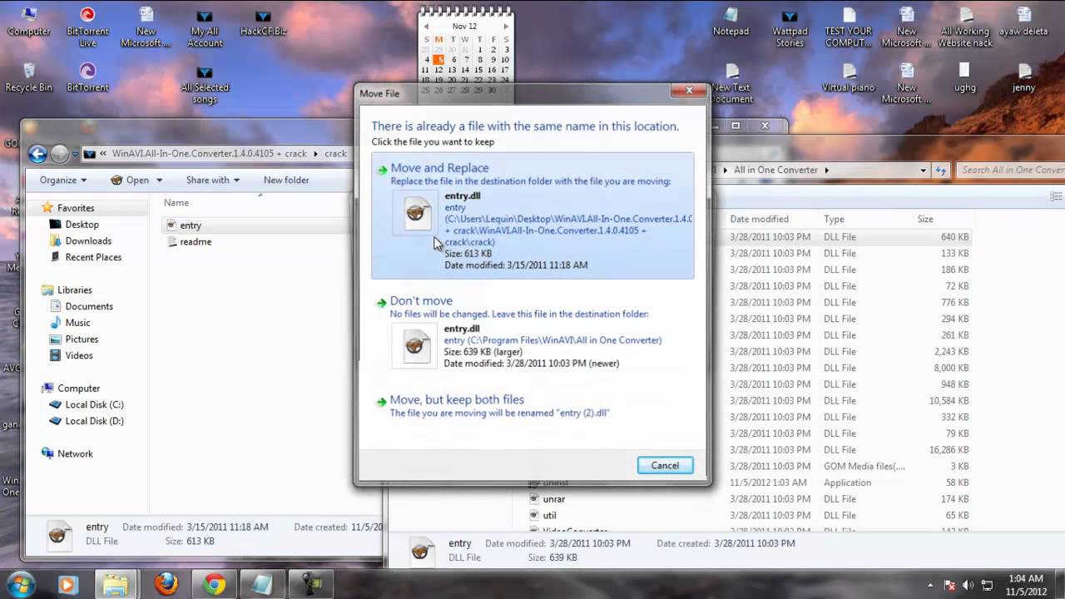1065x599 pixels.
Task: Select readme file in crack folder
Action: 196,241
